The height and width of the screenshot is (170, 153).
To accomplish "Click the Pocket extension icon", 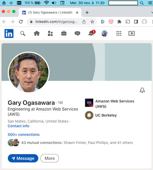I will pyautogui.click(x=111, y=22).
